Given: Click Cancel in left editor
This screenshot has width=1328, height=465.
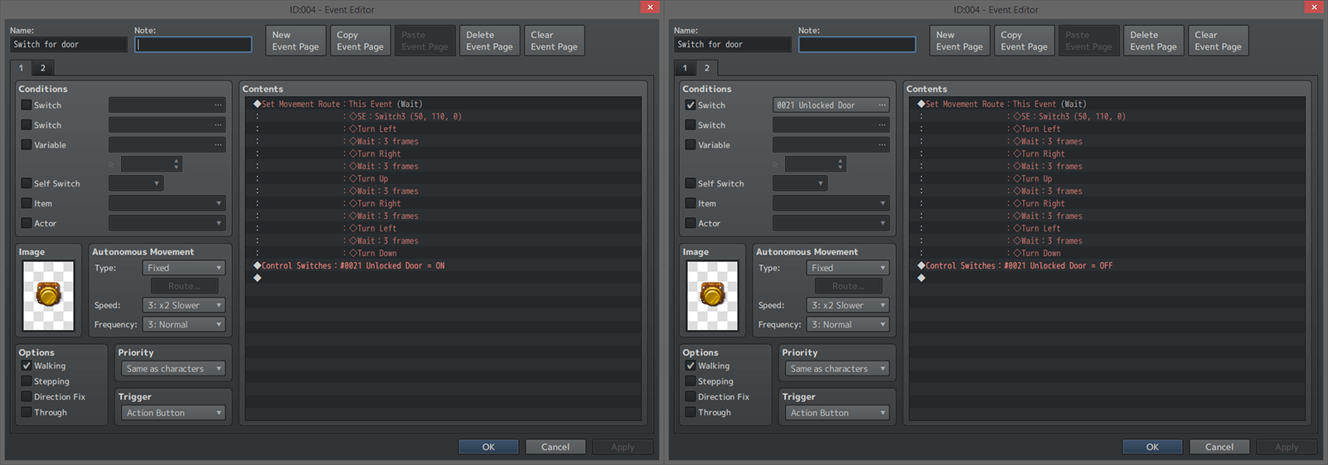Looking at the screenshot, I should pyautogui.click(x=555, y=447).
